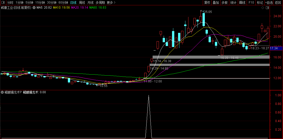This screenshot has width=283, height=139.
Task: Switch to 周线 weekly chart
Action: 82,3
